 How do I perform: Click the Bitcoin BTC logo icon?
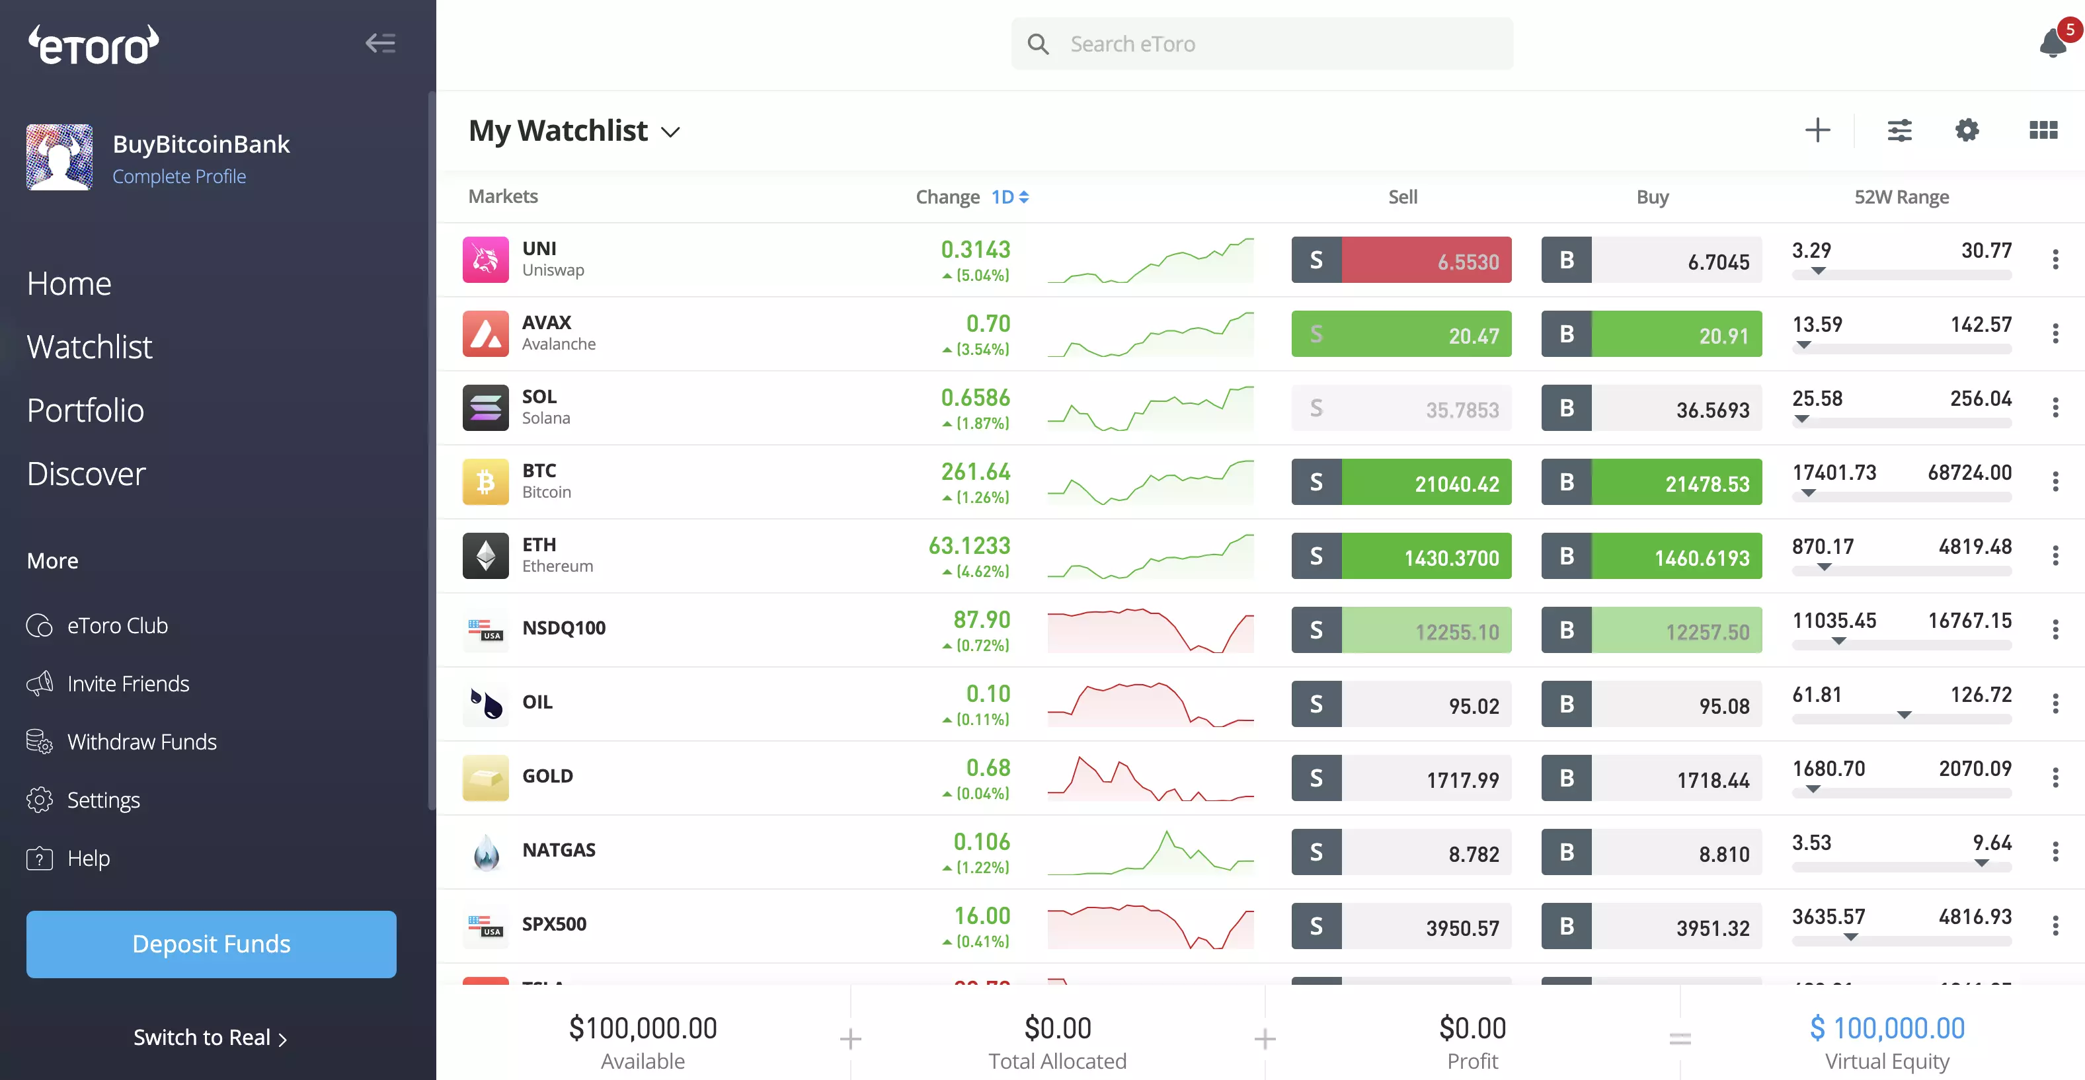486,481
